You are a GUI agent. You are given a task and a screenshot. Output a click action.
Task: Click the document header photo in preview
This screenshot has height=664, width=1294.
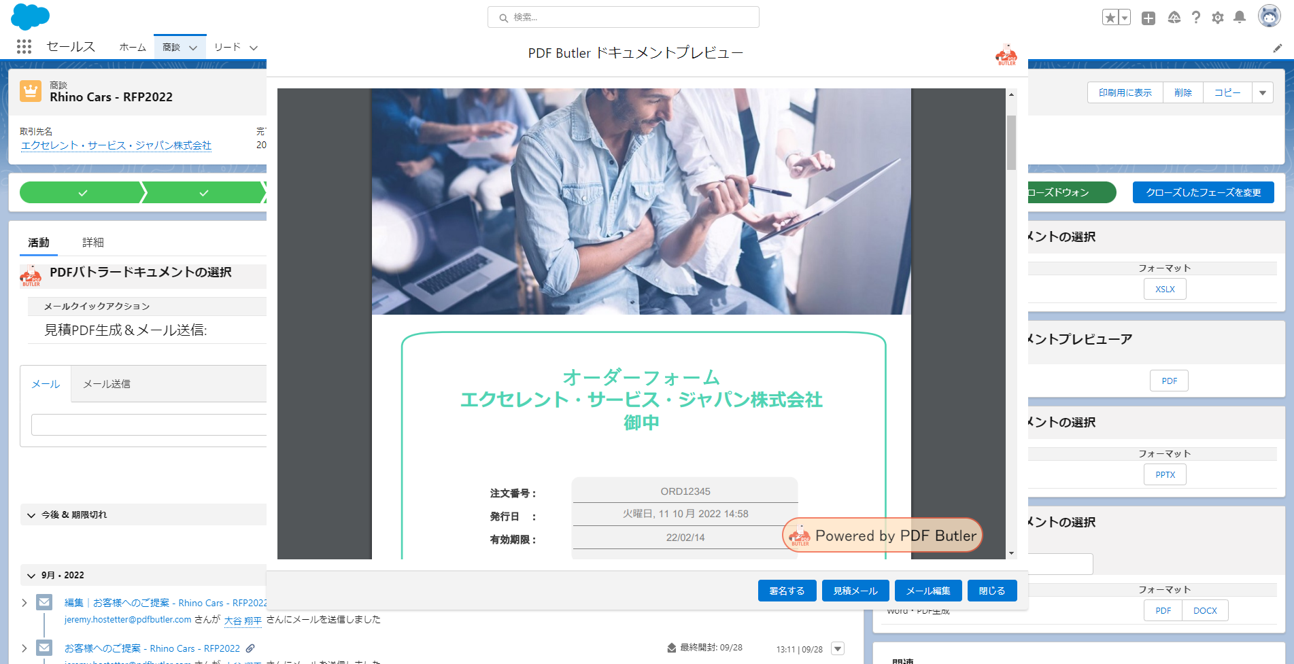(x=641, y=201)
